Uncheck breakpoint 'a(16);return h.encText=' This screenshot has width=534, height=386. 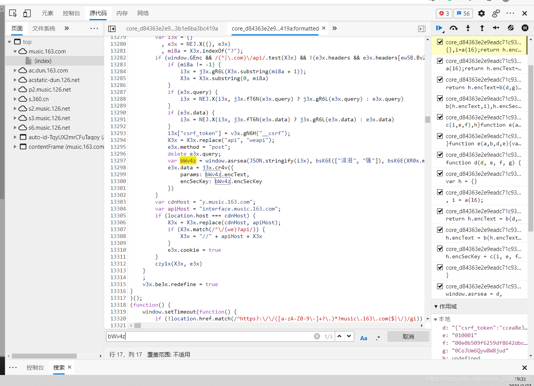pyautogui.click(x=440, y=61)
